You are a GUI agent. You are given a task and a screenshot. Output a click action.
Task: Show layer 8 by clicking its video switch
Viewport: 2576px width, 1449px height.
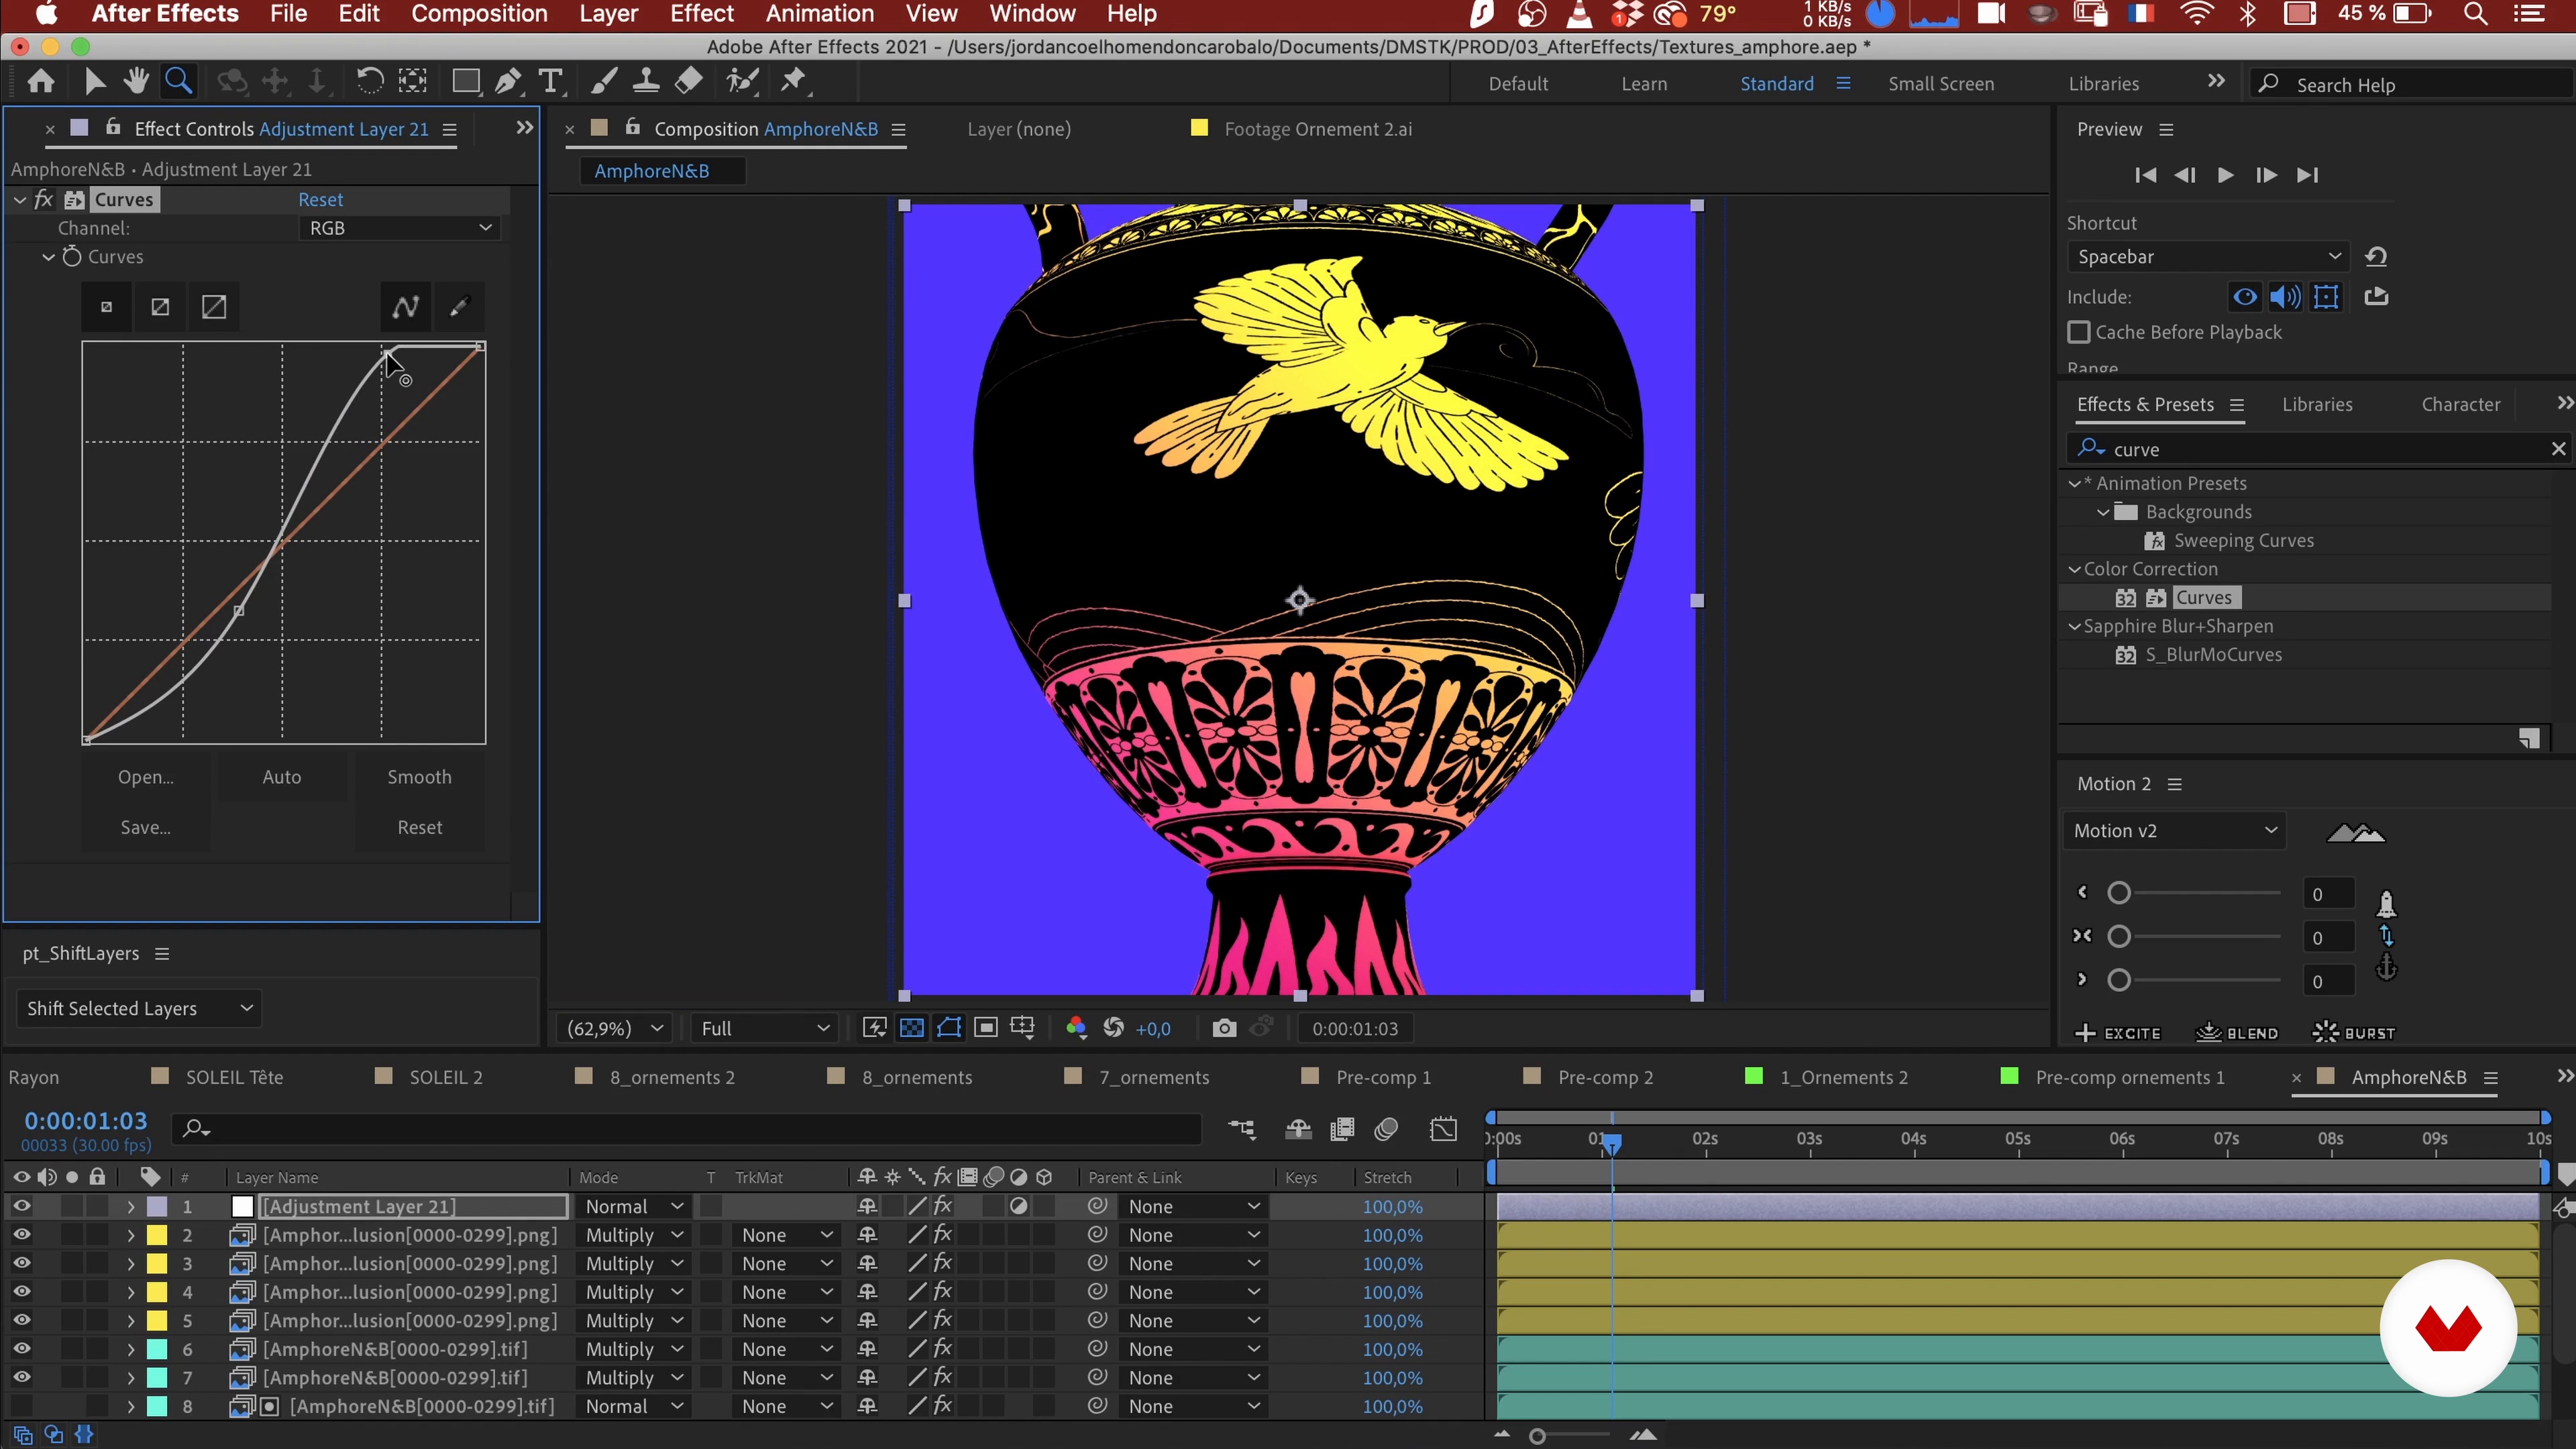point(21,1406)
